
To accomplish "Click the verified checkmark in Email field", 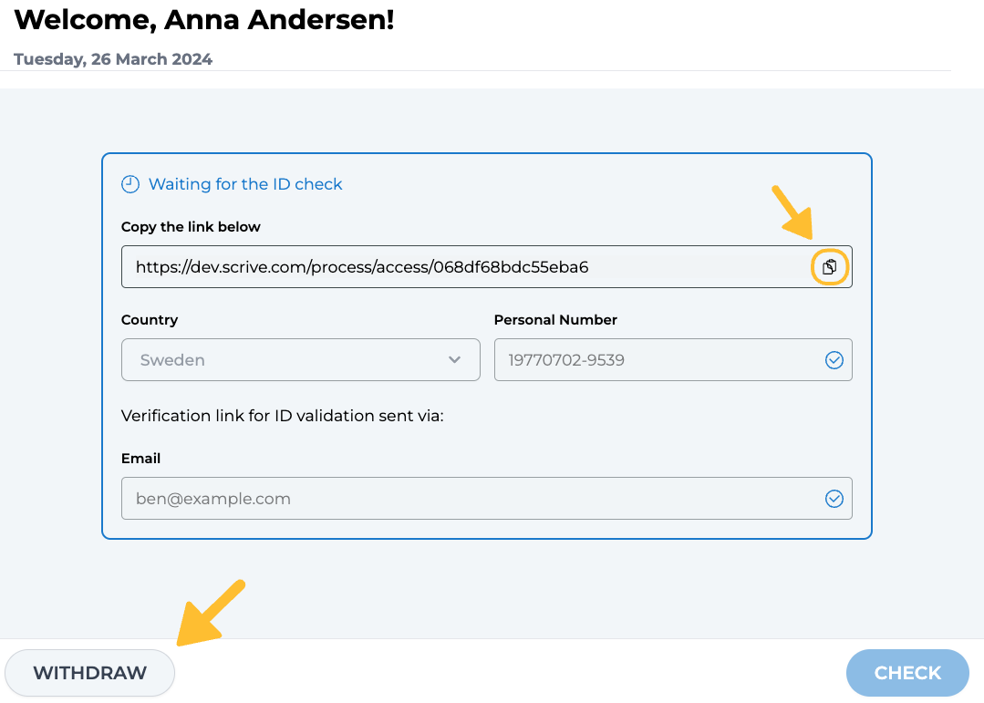I will (x=834, y=499).
